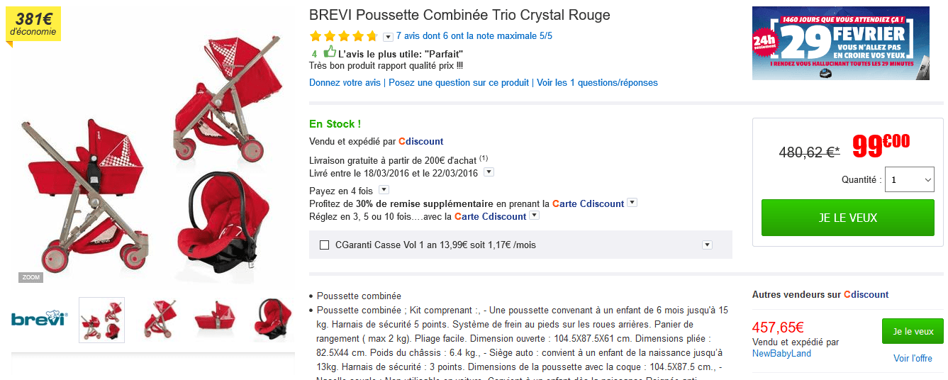Expand the rating details arrow beside stars
Image resolution: width=948 pixels, height=380 pixels.
[388, 37]
